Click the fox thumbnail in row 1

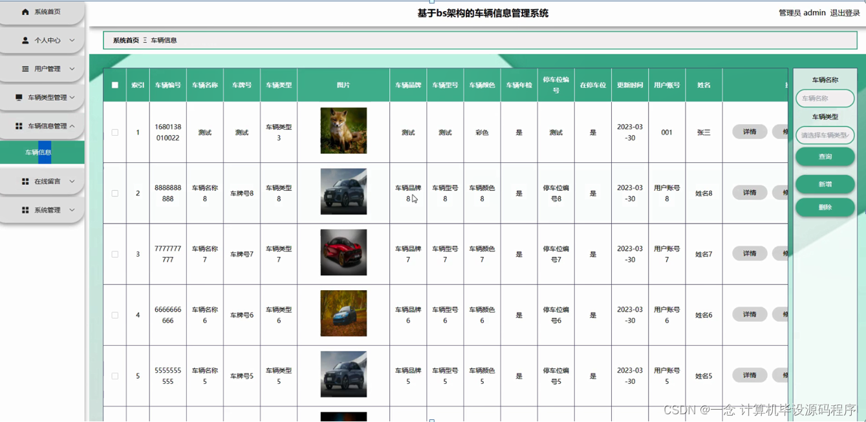click(343, 131)
